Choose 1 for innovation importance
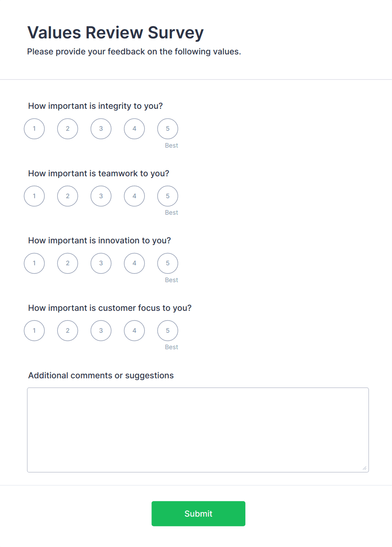Image resolution: width=392 pixels, height=547 pixels. coord(34,263)
